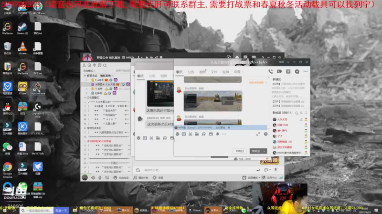382x214 pixels.
Task: Click the music share icon in front chat
Action: [204, 134]
